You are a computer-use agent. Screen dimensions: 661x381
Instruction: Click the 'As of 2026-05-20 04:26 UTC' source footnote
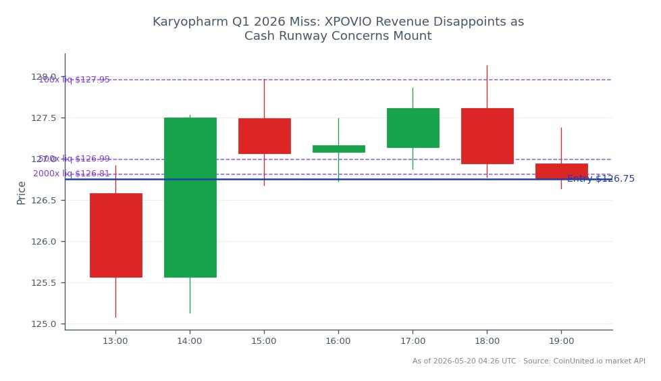529,361
